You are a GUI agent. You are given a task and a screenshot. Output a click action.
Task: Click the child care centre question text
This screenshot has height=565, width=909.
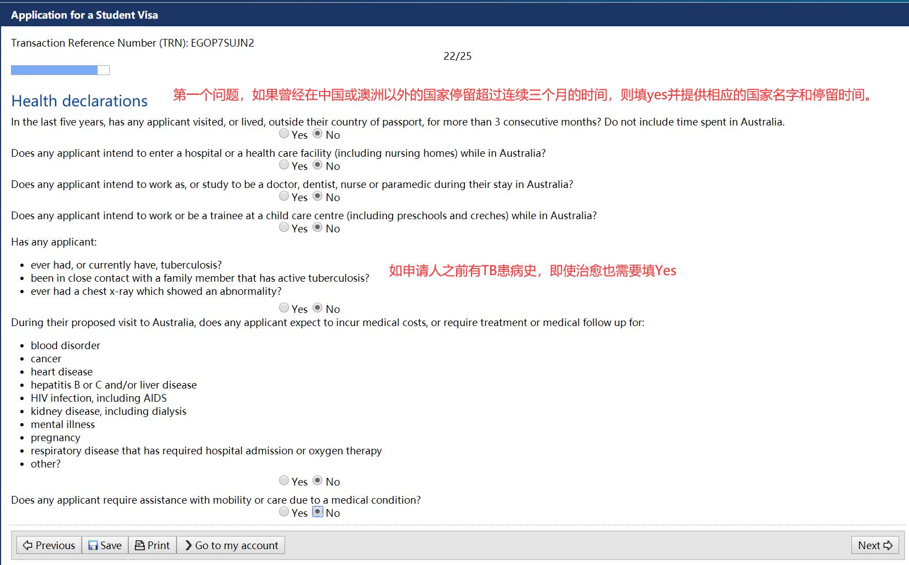point(304,215)
